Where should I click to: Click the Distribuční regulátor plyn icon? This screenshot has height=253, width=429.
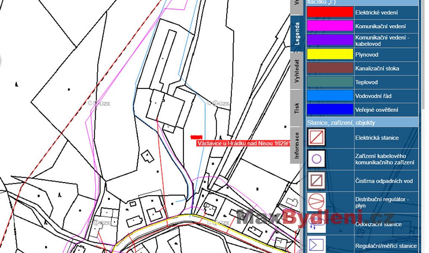[x=316, y=202]
